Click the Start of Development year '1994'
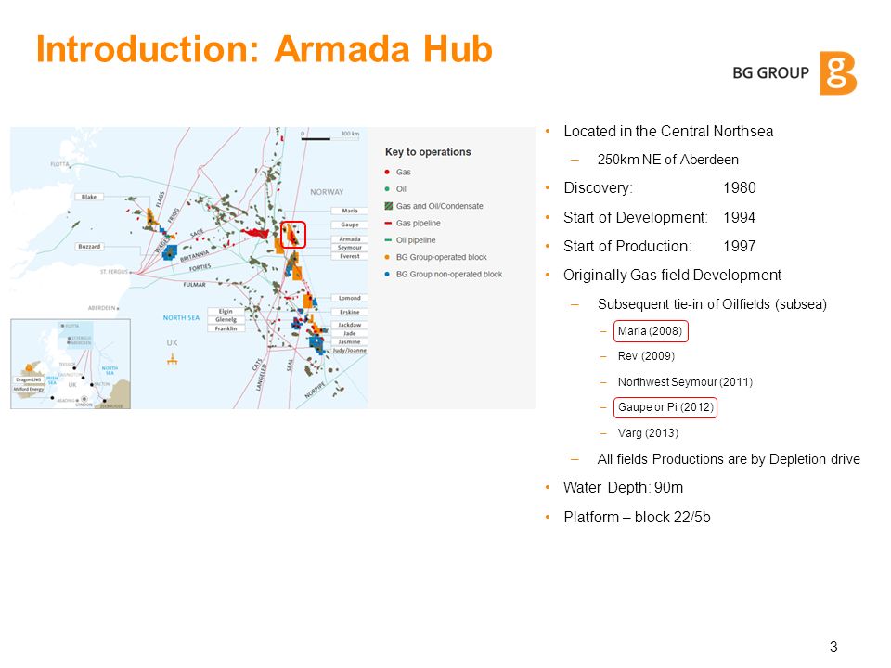The height and width of the screenshot is (668, 891). 740,217
